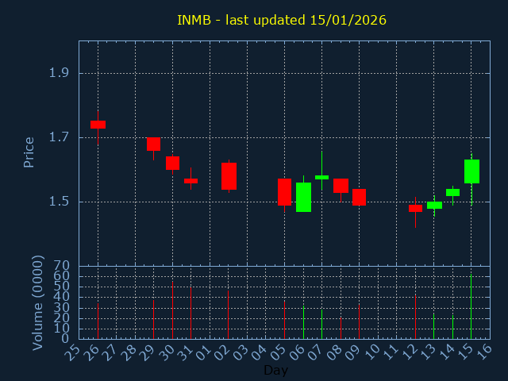Screen dimensions: 508x381
Task: Click the red volume bar on day 31
Action: pos(190,313)
